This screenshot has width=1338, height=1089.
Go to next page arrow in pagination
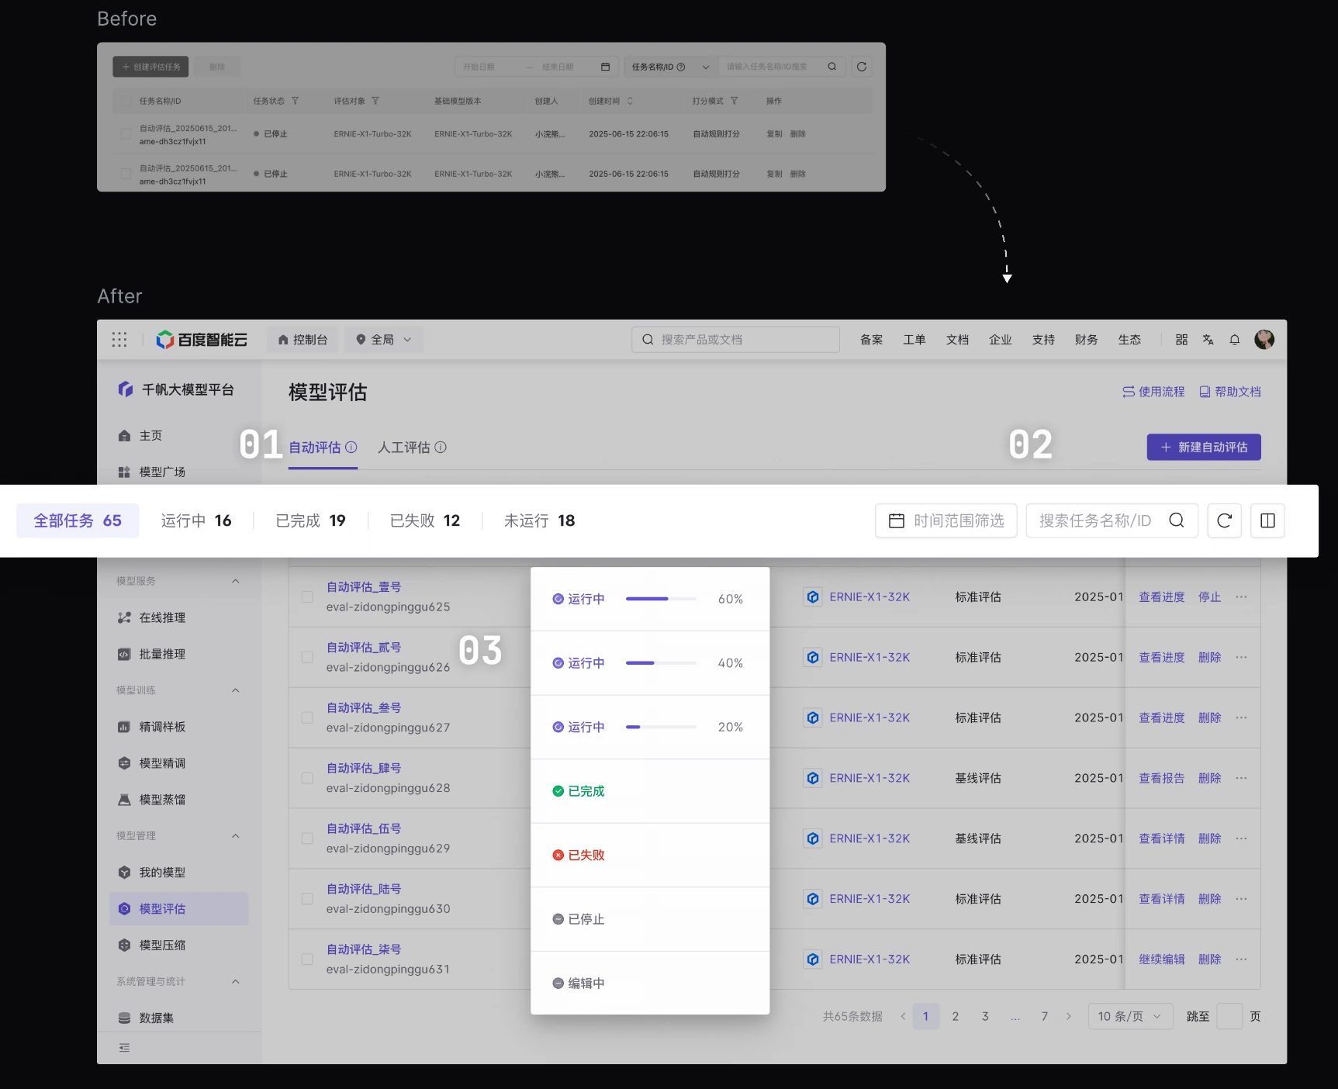coord(1069,1016)
